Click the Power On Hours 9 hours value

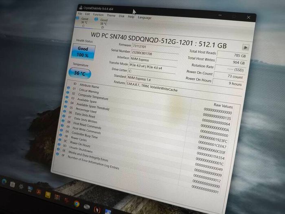tap(228, 83)
